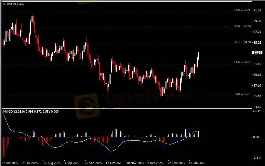The height and width of the screenshot is (166, 265).
Task: Click the 71.35 price axis value
Action: point(257,10)
